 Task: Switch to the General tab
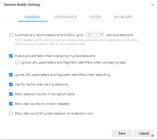point(32,17)
